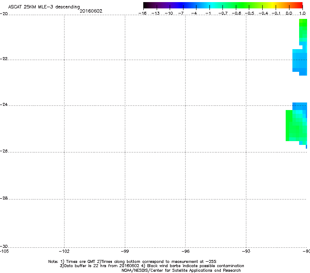Click the latitude axis label -22
Image resolution: width=310 pixels, height=273 pixels.
(x=4, y=59)
